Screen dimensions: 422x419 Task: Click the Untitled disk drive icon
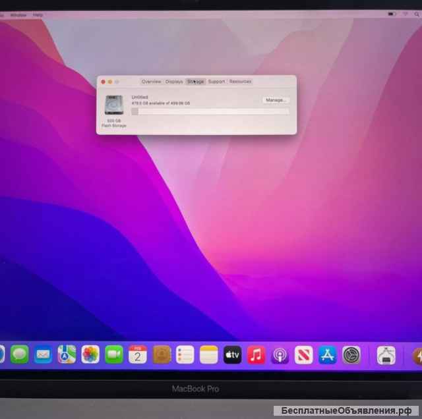point(114,105)
